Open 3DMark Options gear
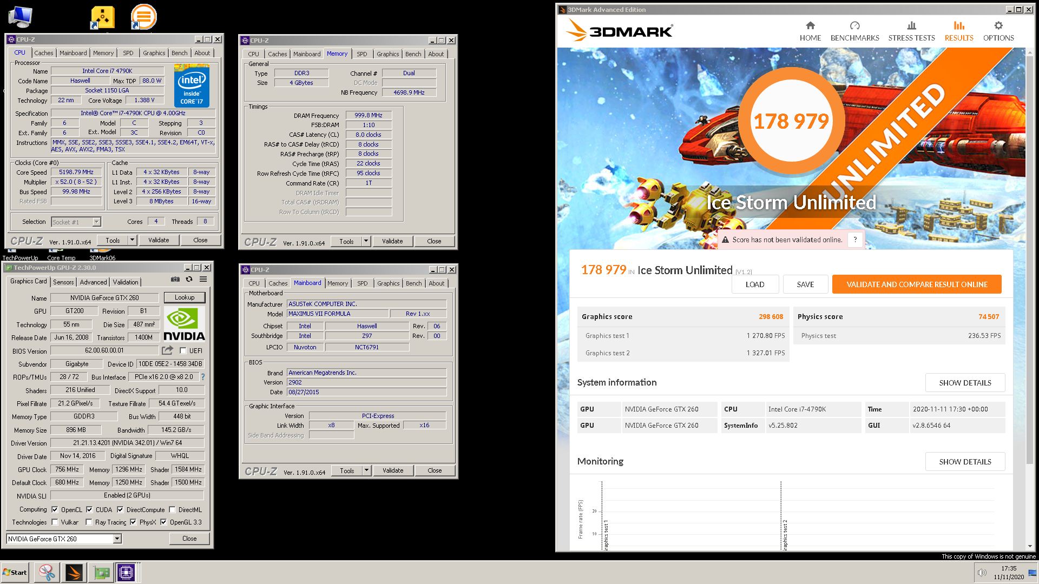The image size is (1039, 584). pos(998,31)
